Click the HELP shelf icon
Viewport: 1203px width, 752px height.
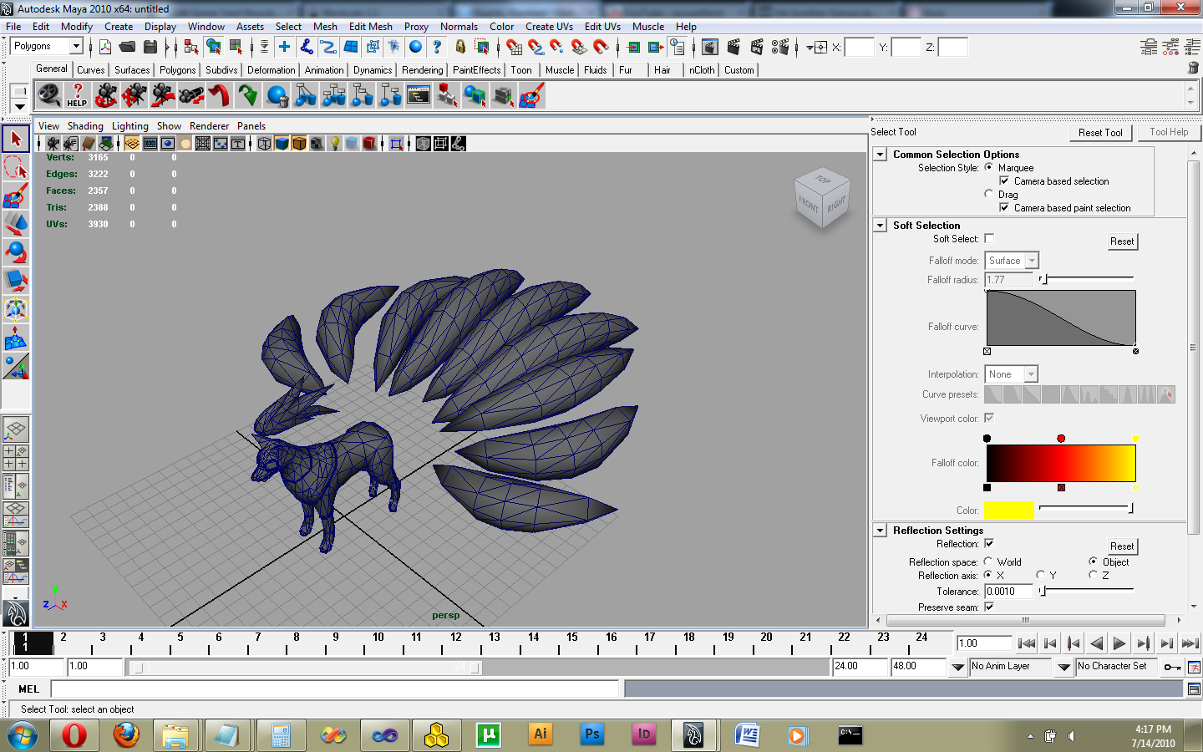pos(77,95)
